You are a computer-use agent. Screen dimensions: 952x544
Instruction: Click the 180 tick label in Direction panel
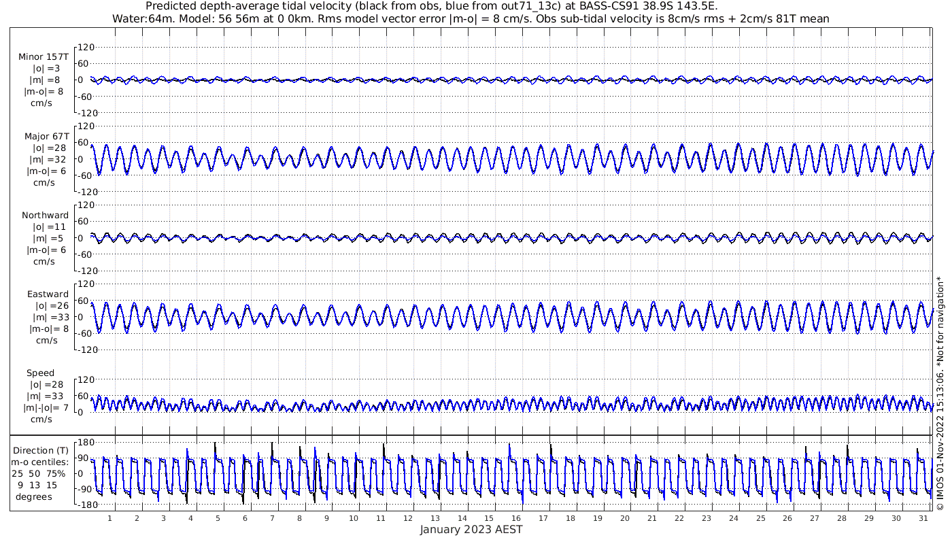[x=84, y=443]
